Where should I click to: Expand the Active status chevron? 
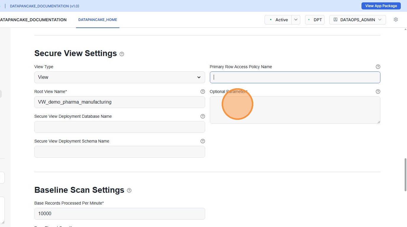[x=296, y=20]
